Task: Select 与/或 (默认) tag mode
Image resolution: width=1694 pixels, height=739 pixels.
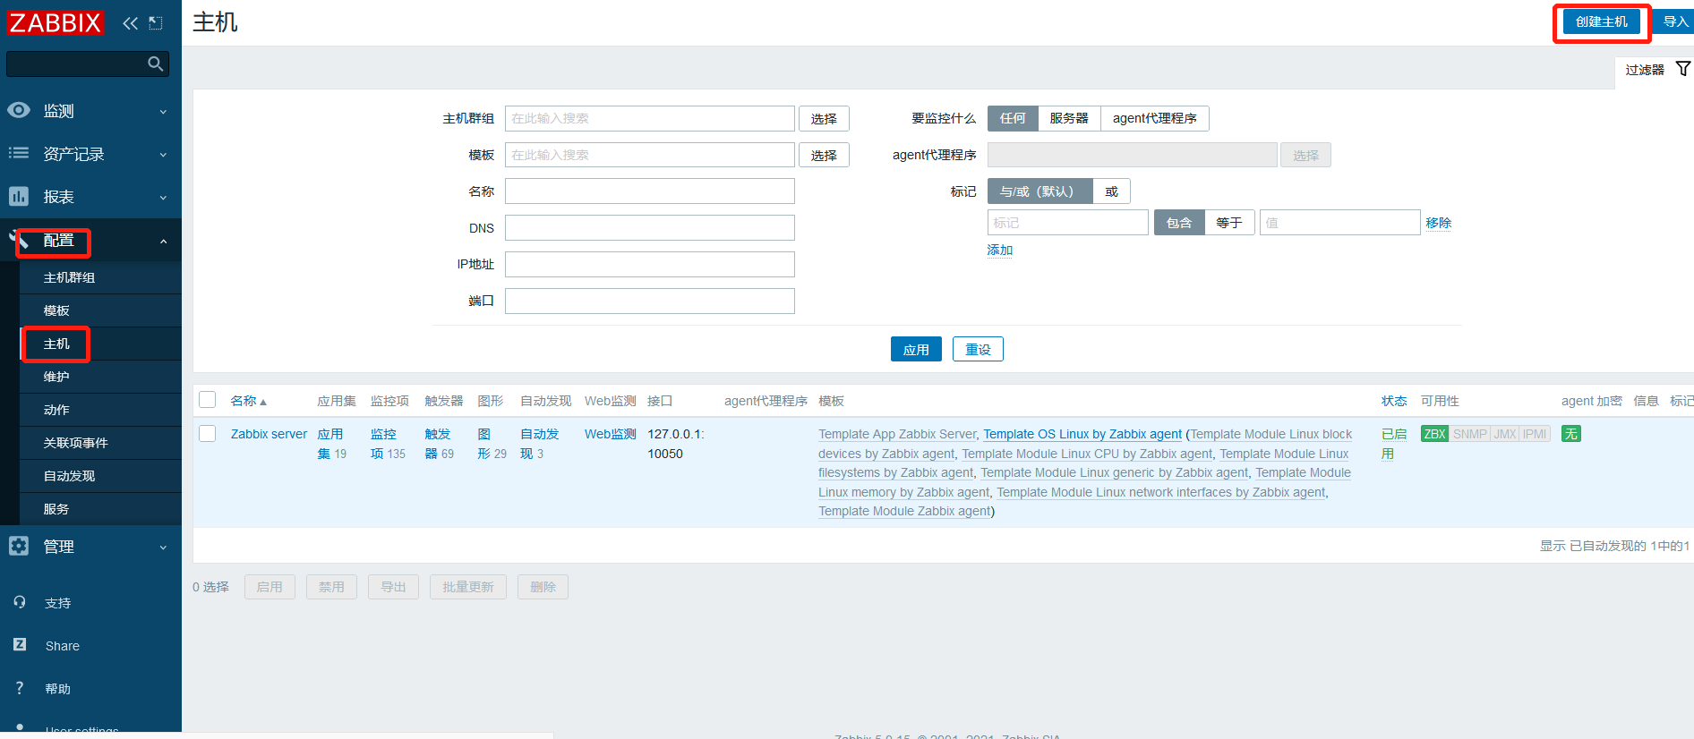Action: (x=1039, y=191)
